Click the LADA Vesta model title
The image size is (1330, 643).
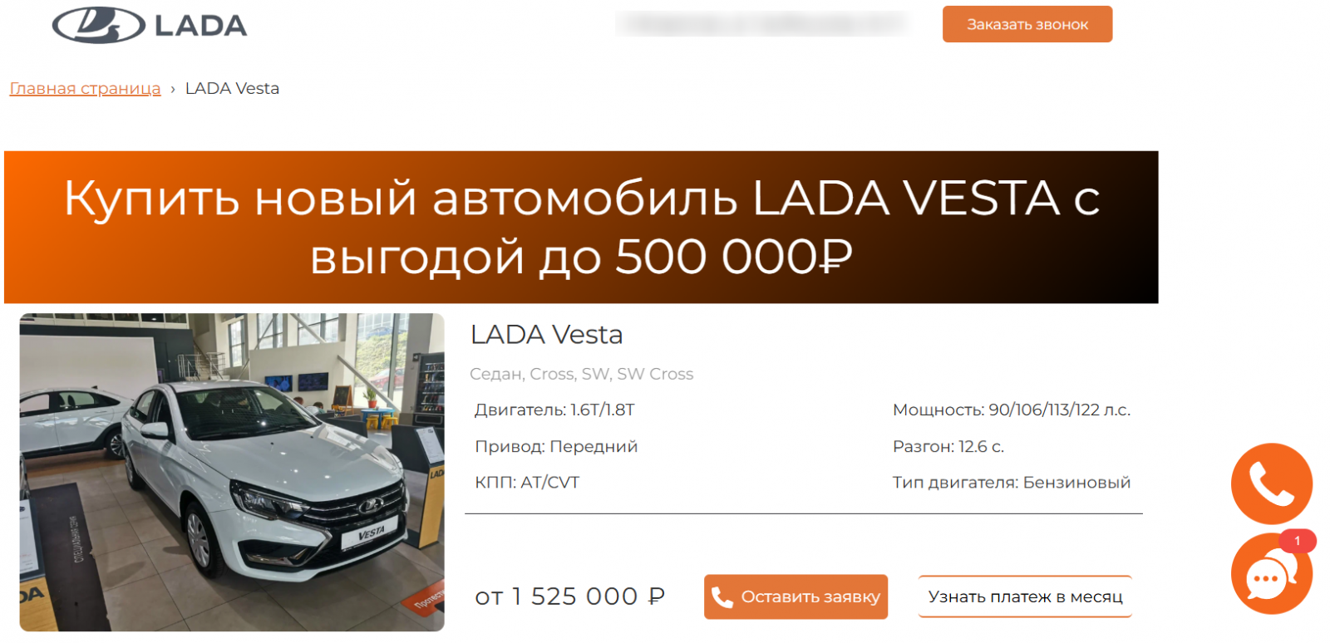click(546, 334)
